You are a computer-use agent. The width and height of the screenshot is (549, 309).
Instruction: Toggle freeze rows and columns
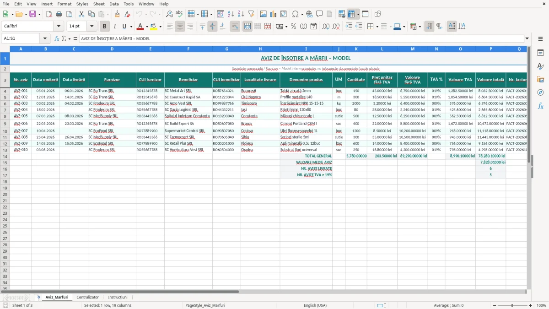(351, 14)
